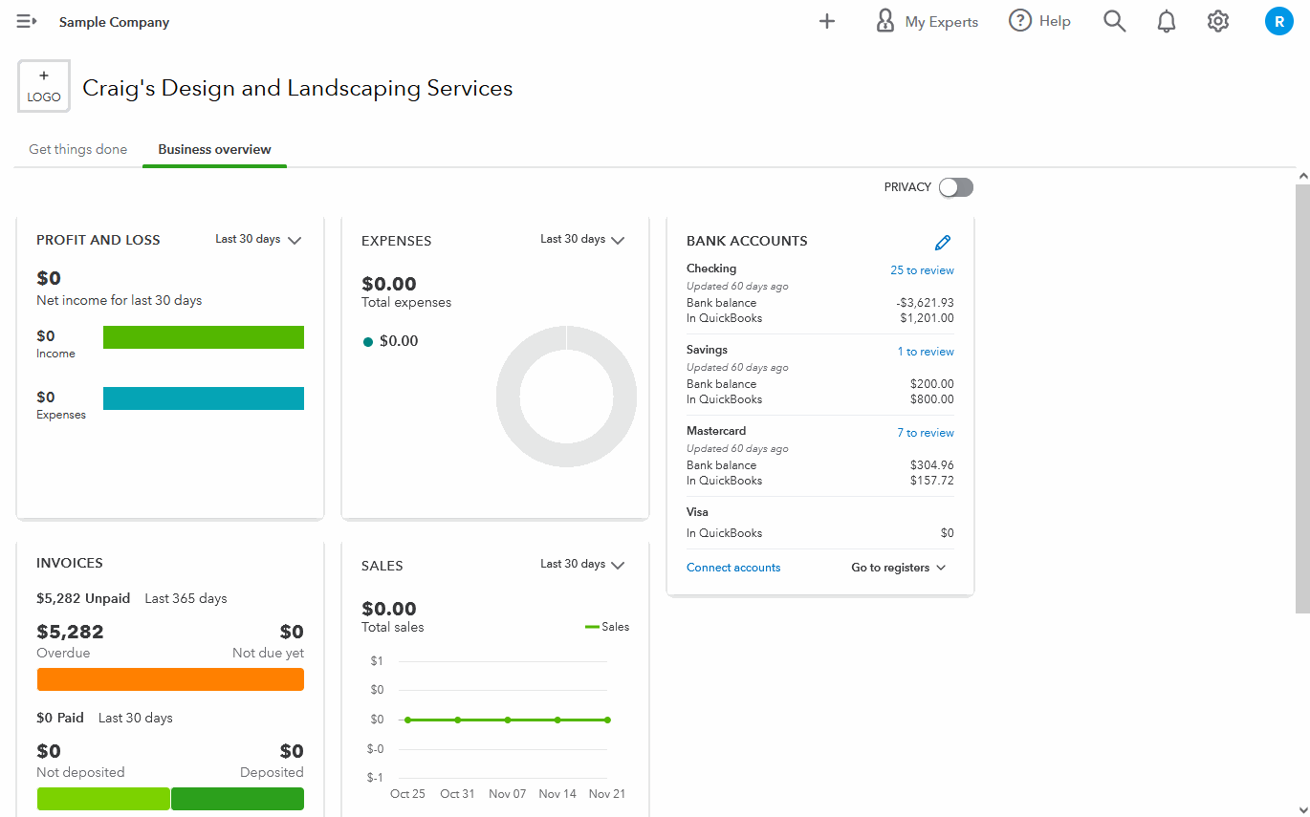
Task: Add a company logo
Action: click(44, 86)
